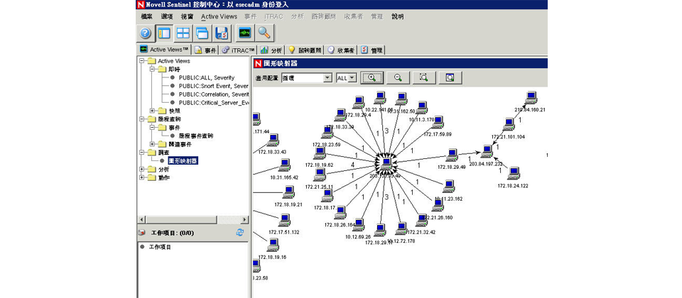
Task: Select PUBLIC:Correlation, Severity tree entry
Action: (213, 94)
